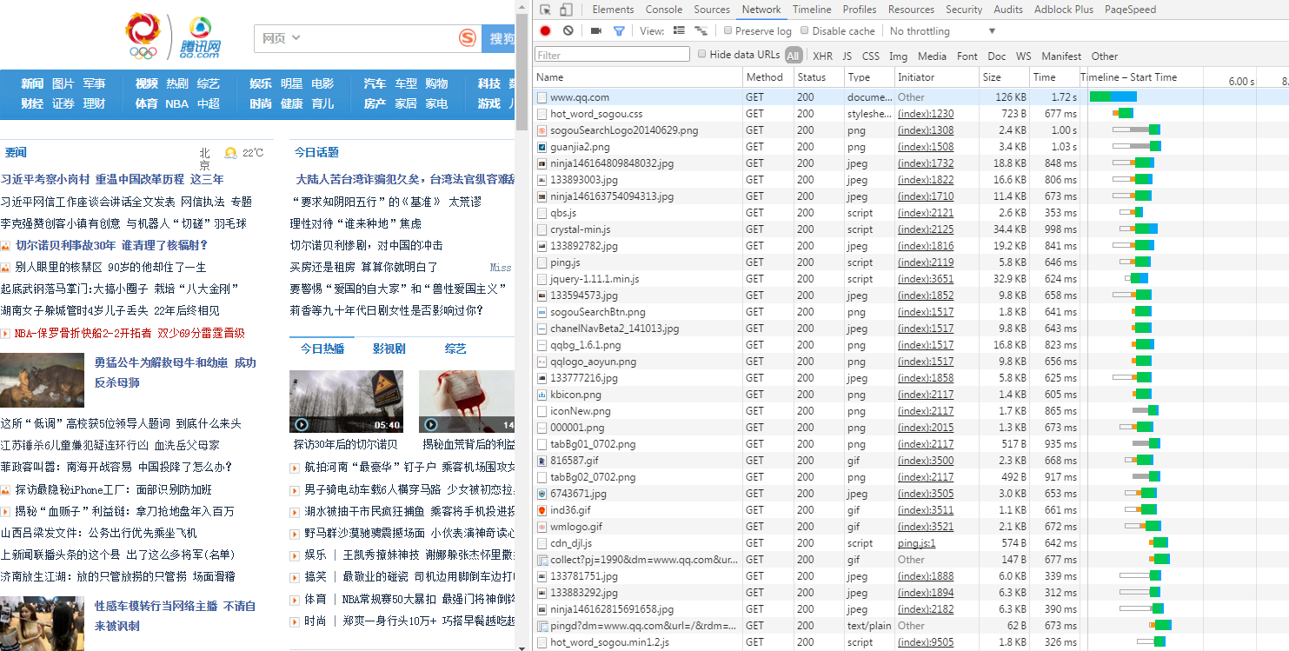Filter requests by CSS type
Screen dimensions: 1289x651
tap(870, 56)
